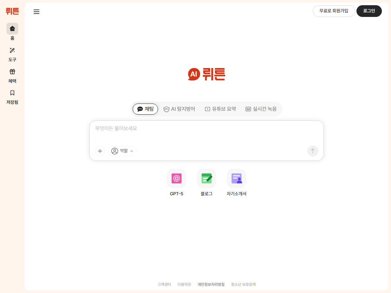Open the 이용약관 footer link

[184, 285]
